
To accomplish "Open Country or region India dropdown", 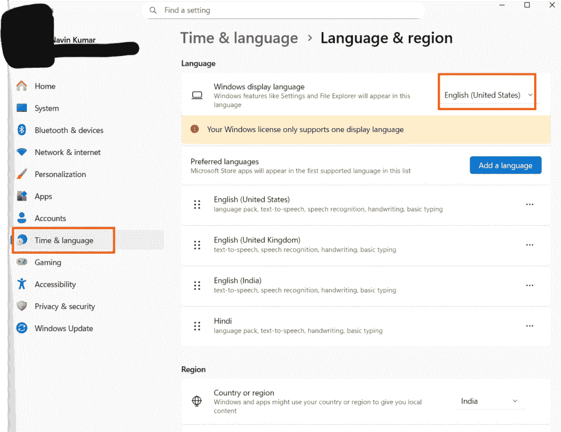I will pos(489,401).
